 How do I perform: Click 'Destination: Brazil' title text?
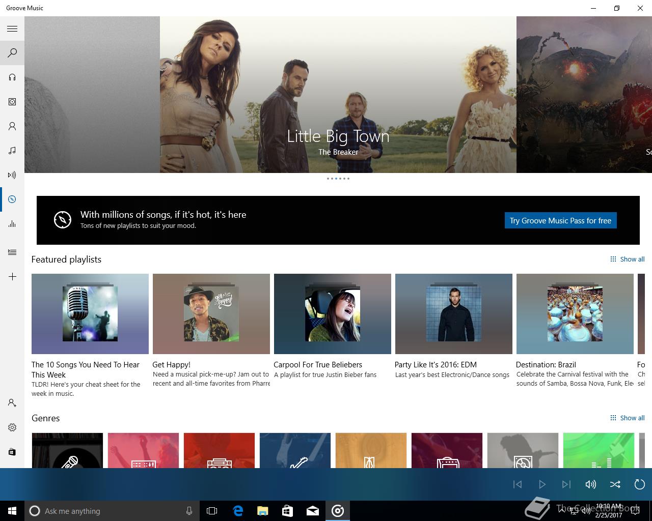tap(546, 365)
